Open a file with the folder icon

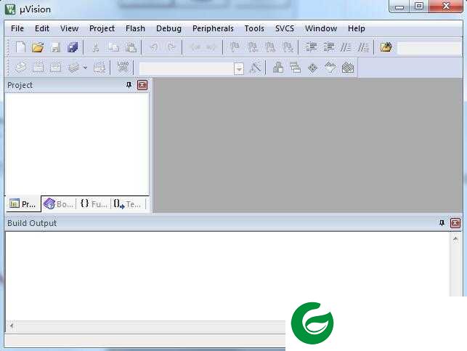pyautogui.click(x=38, y=47)
